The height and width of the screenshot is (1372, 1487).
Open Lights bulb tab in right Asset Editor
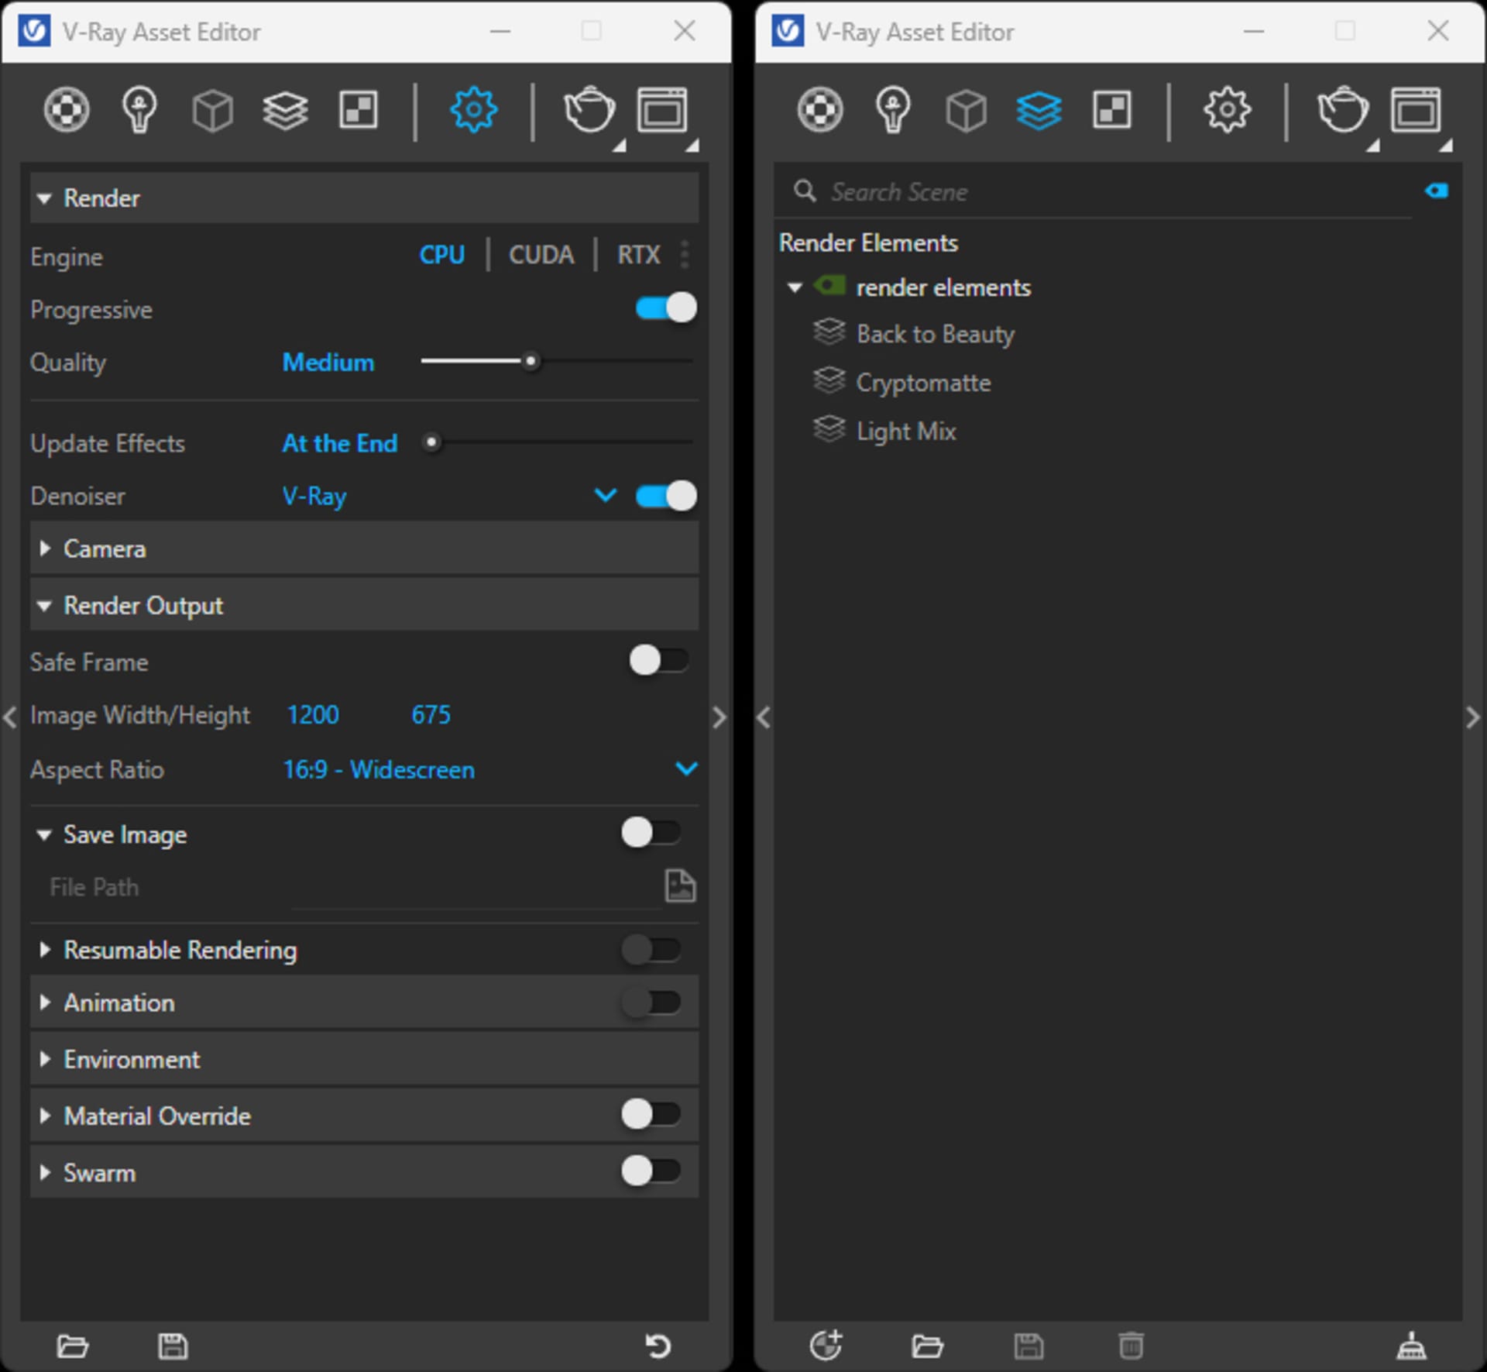tap(893, 109)
